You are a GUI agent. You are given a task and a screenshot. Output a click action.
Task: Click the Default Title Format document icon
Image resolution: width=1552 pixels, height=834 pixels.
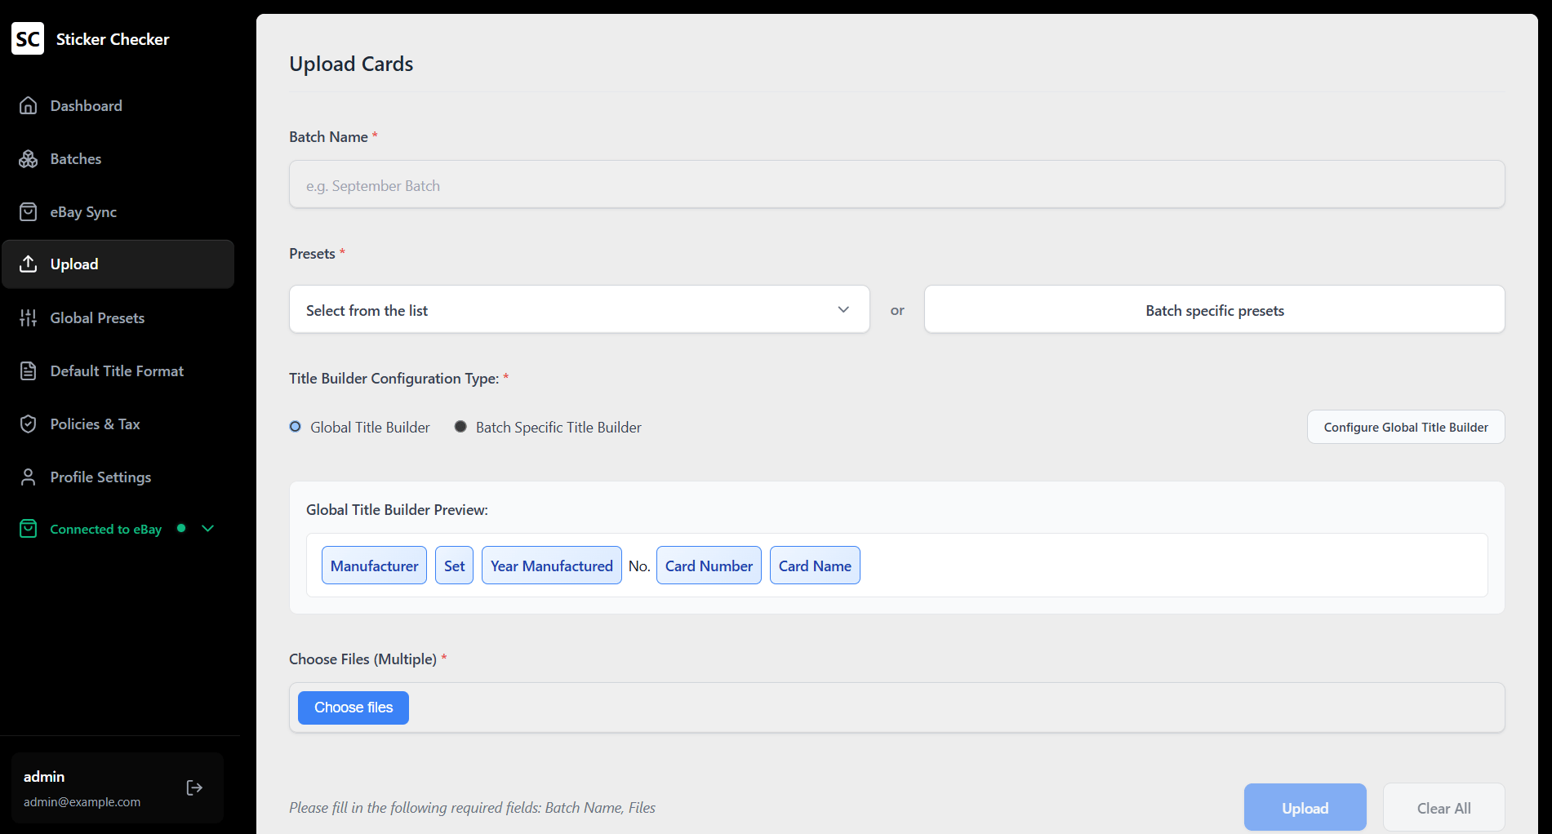click(x=29, y=370)
